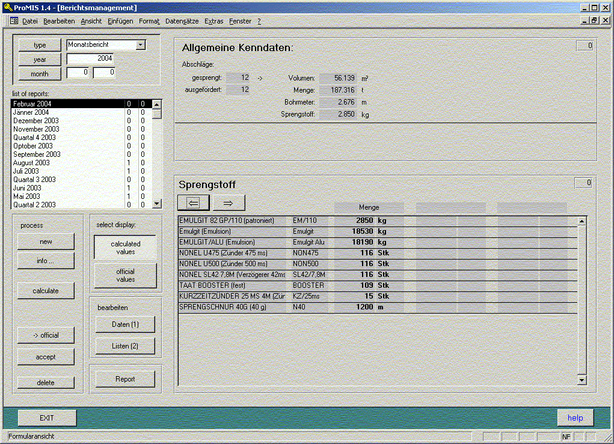Click the left arrow navigation button
614x444 pixels.
[x=194, y=202]
